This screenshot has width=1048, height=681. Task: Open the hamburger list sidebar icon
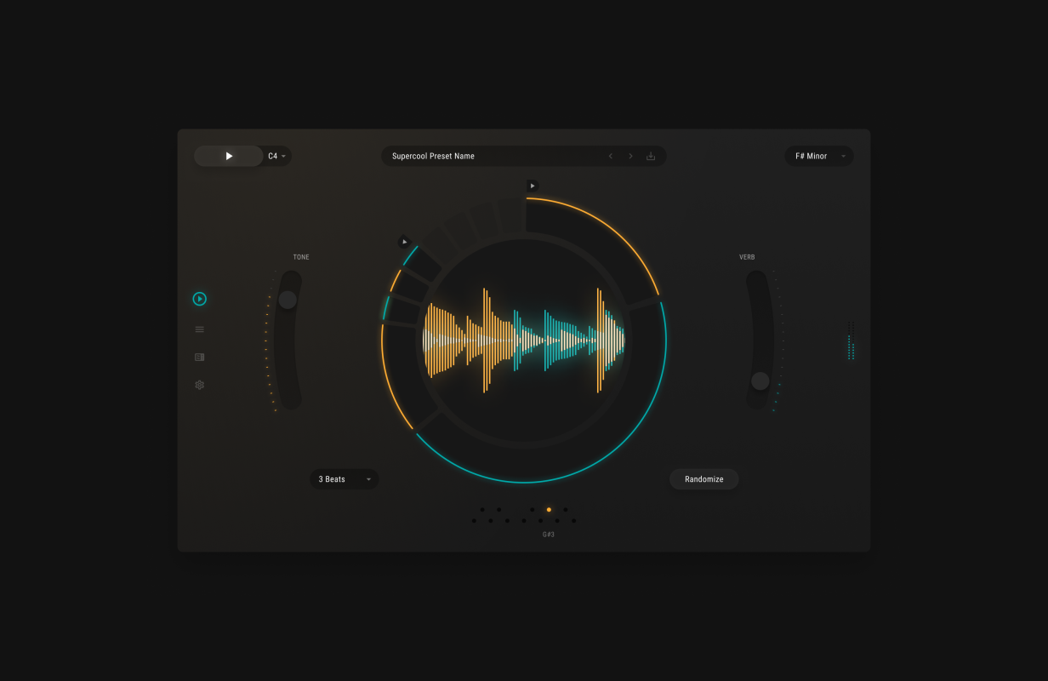(200, 329)
